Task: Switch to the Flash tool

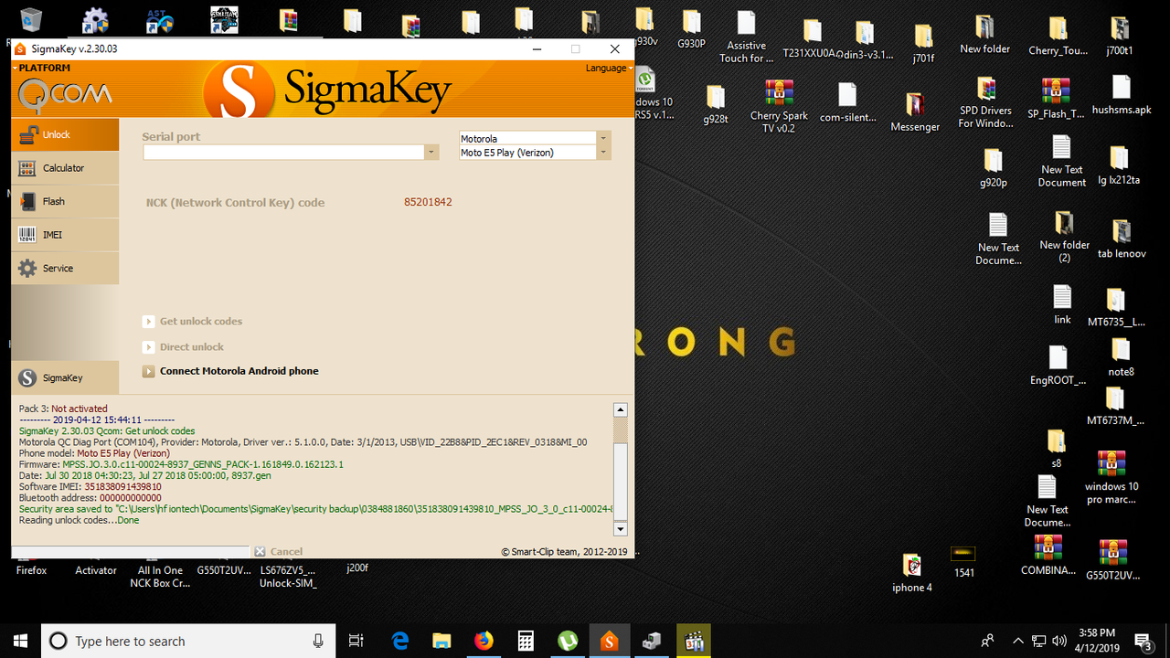Action: click(x=55, y=201)
